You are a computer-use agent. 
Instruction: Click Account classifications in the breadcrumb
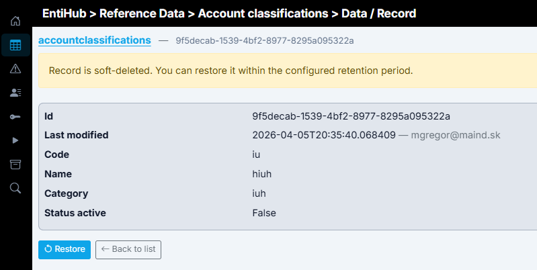(263, 13)
